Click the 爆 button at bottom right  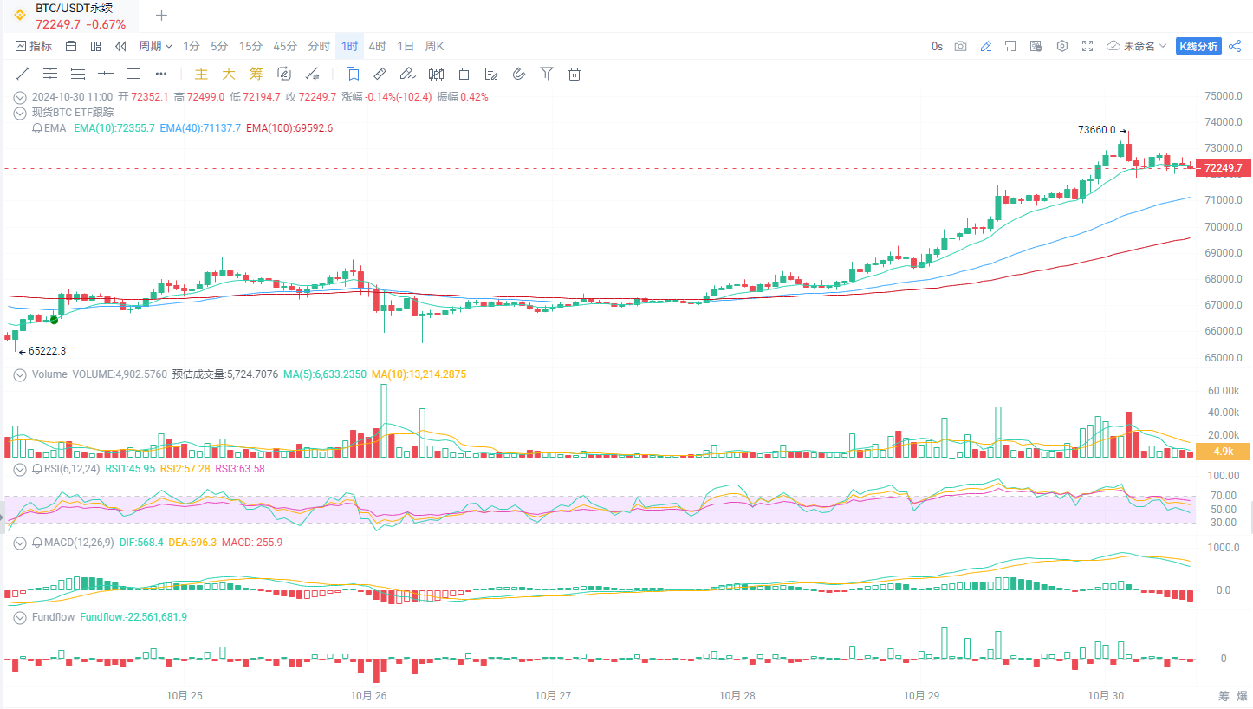click(x=1242, y=696)
